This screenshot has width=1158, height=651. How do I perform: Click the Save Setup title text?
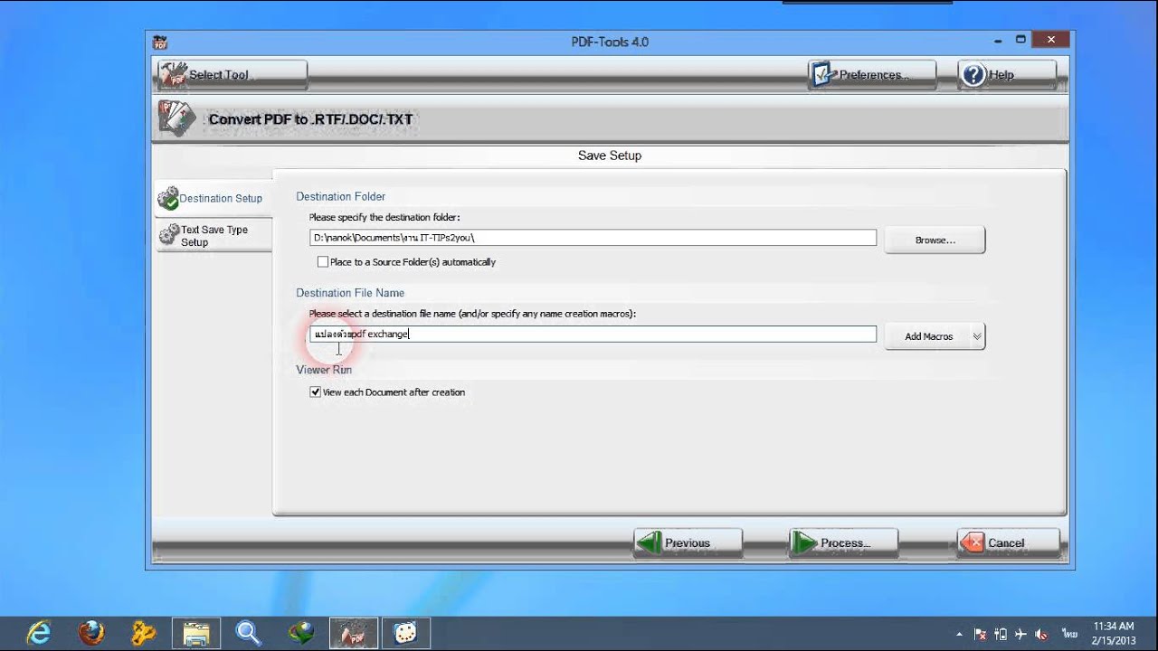pos(610,156)
